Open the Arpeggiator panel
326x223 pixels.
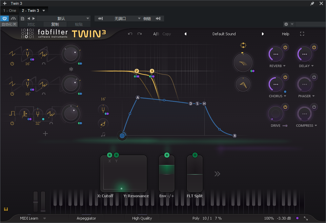click(x=86, y=218)
